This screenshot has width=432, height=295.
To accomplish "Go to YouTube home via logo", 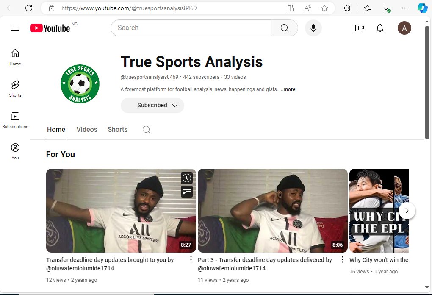I will coord(50,28).
